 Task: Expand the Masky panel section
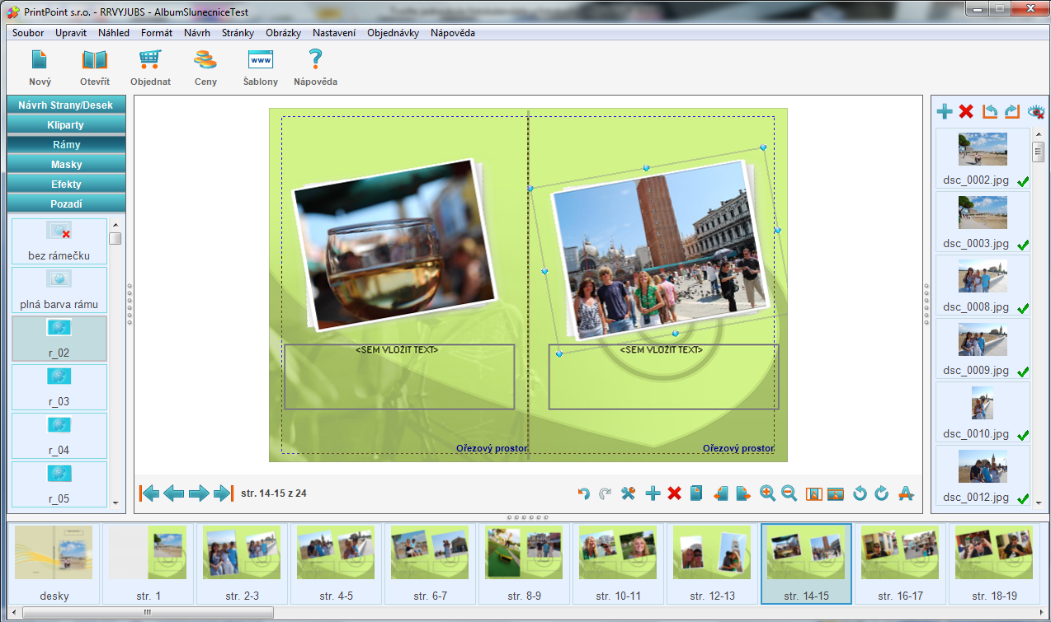pos(66,164)
